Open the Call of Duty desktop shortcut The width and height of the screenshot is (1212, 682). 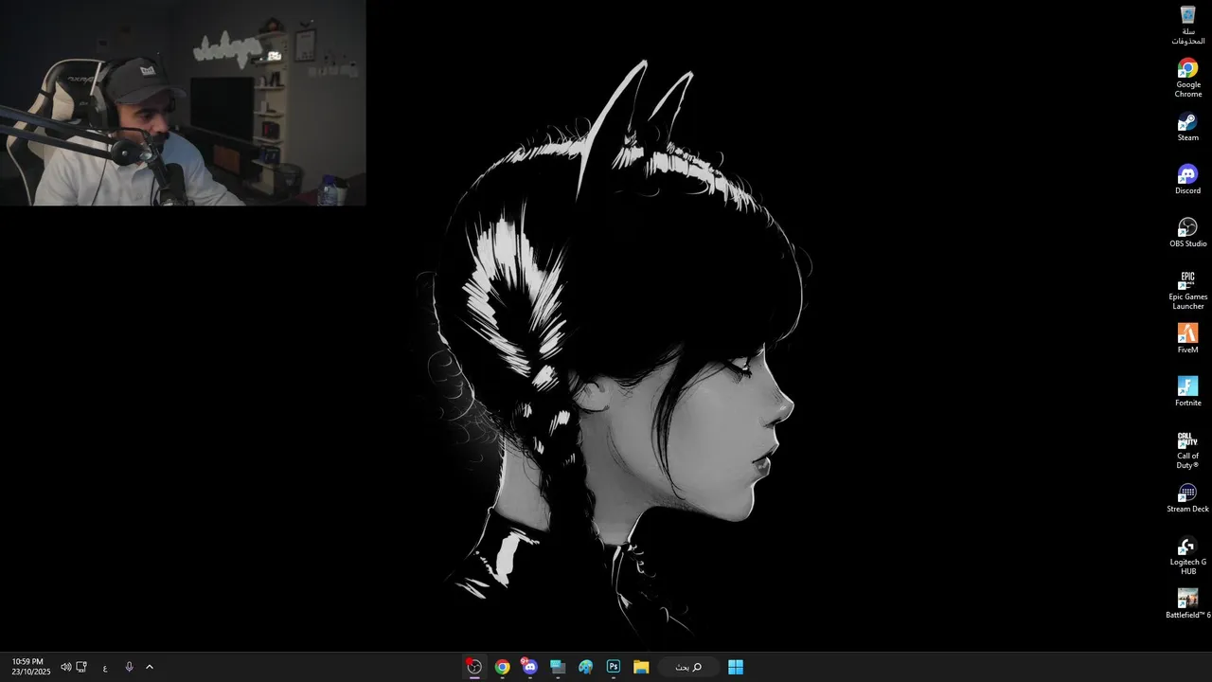coord(1187,449)
